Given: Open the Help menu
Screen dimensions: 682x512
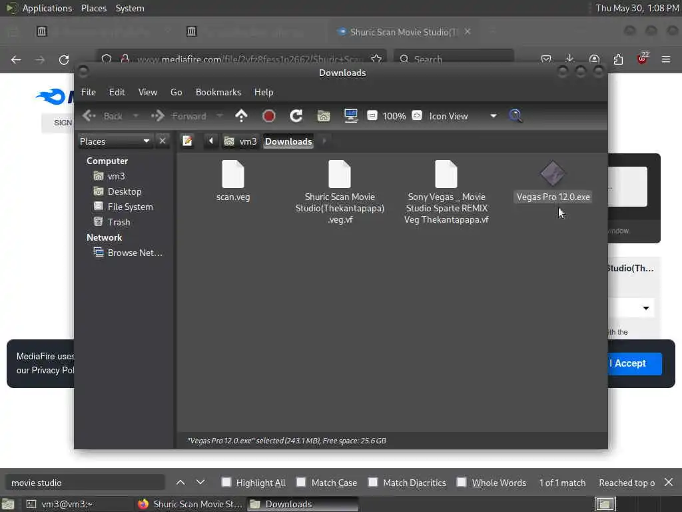Looking at the screenshot, I should click(x=264, y=92).
